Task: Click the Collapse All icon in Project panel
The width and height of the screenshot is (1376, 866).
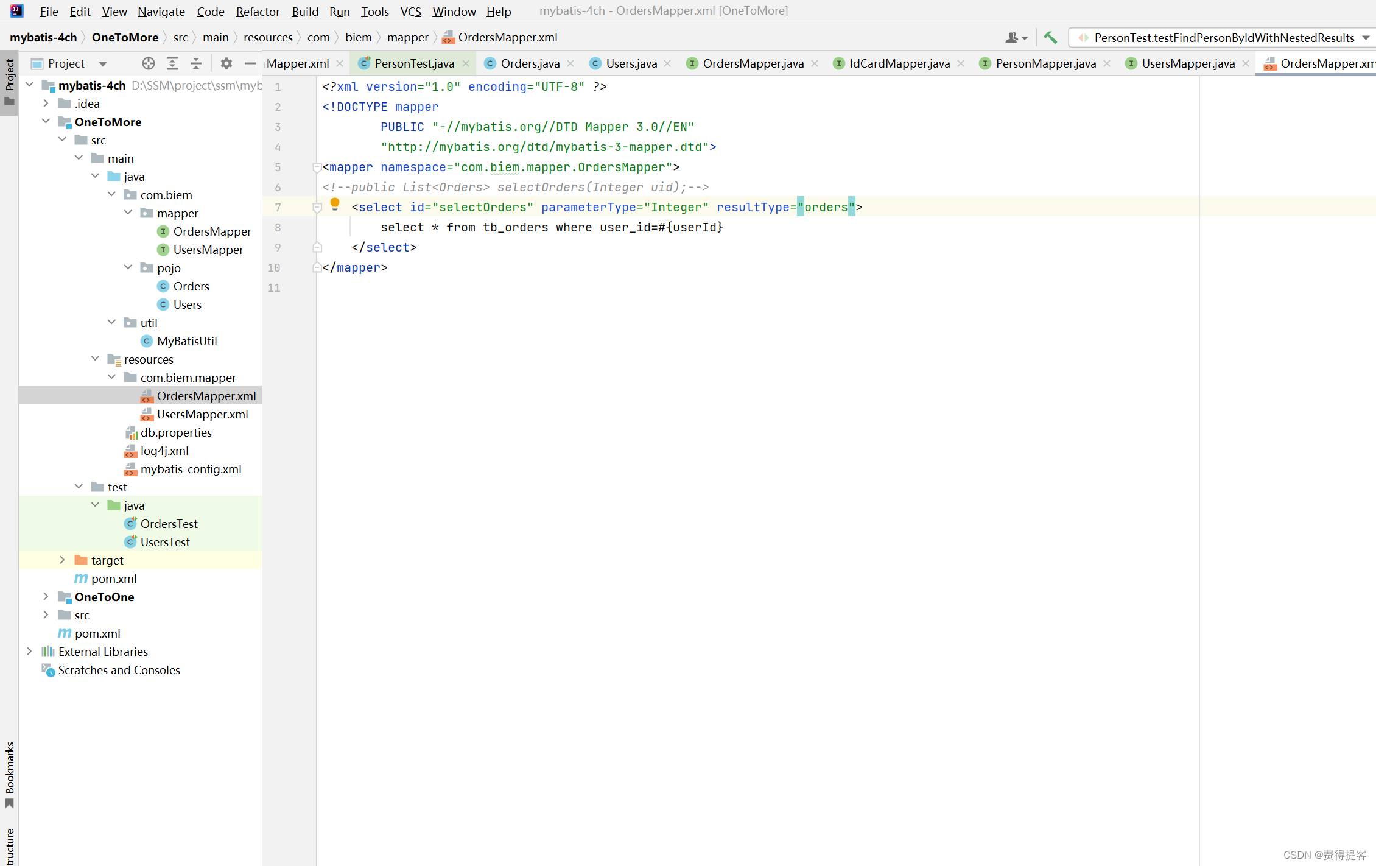Action: [x=196, y=63]
